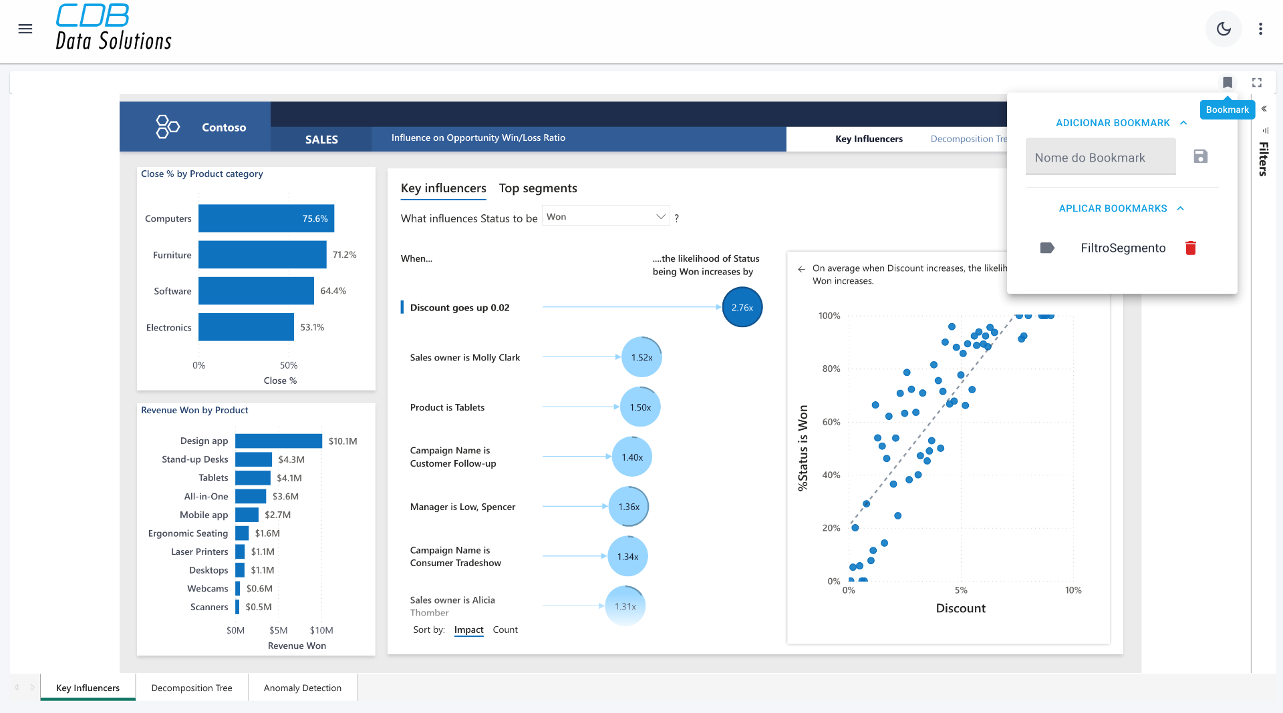1283x713 pixels.
Task: Click the FiltroSegmento label tag icon
Action: (x=1047, y=248)
